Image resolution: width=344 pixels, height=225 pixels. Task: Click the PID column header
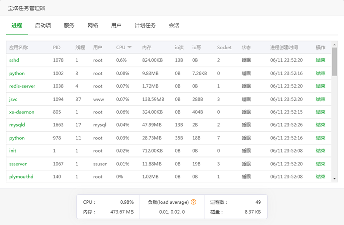(x=56, y=47)
